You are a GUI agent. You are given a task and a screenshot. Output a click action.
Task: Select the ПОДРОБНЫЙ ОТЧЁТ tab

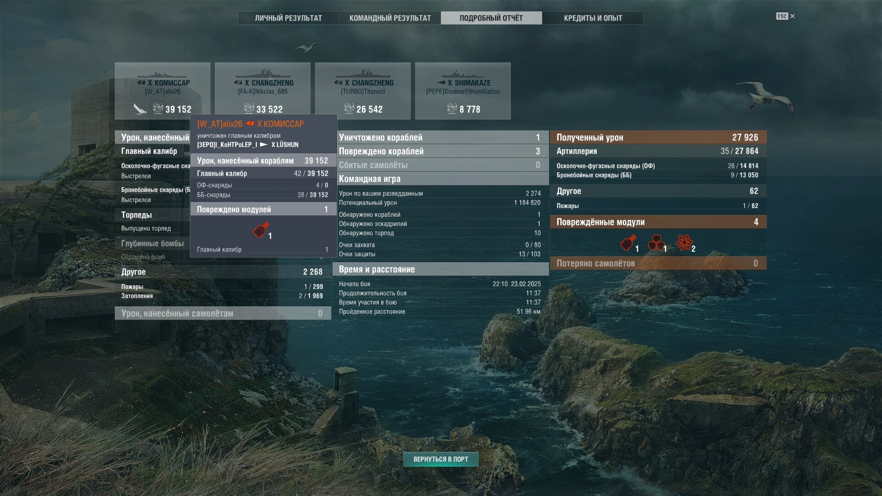coord(491,18)
